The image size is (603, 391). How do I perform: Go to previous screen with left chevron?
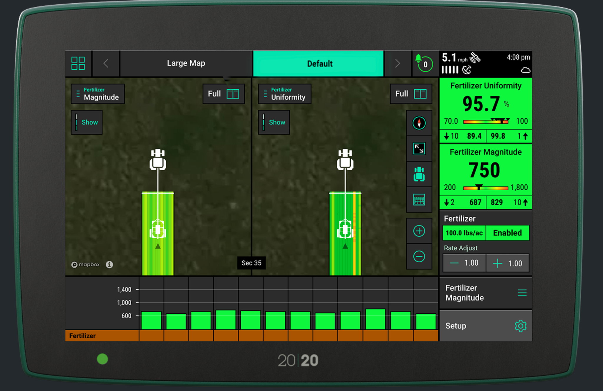point(106,63)
